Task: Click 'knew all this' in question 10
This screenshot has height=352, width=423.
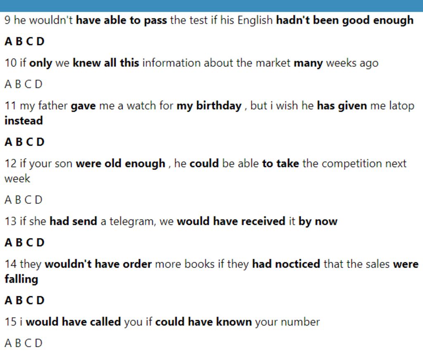Action: click(106, 63)
